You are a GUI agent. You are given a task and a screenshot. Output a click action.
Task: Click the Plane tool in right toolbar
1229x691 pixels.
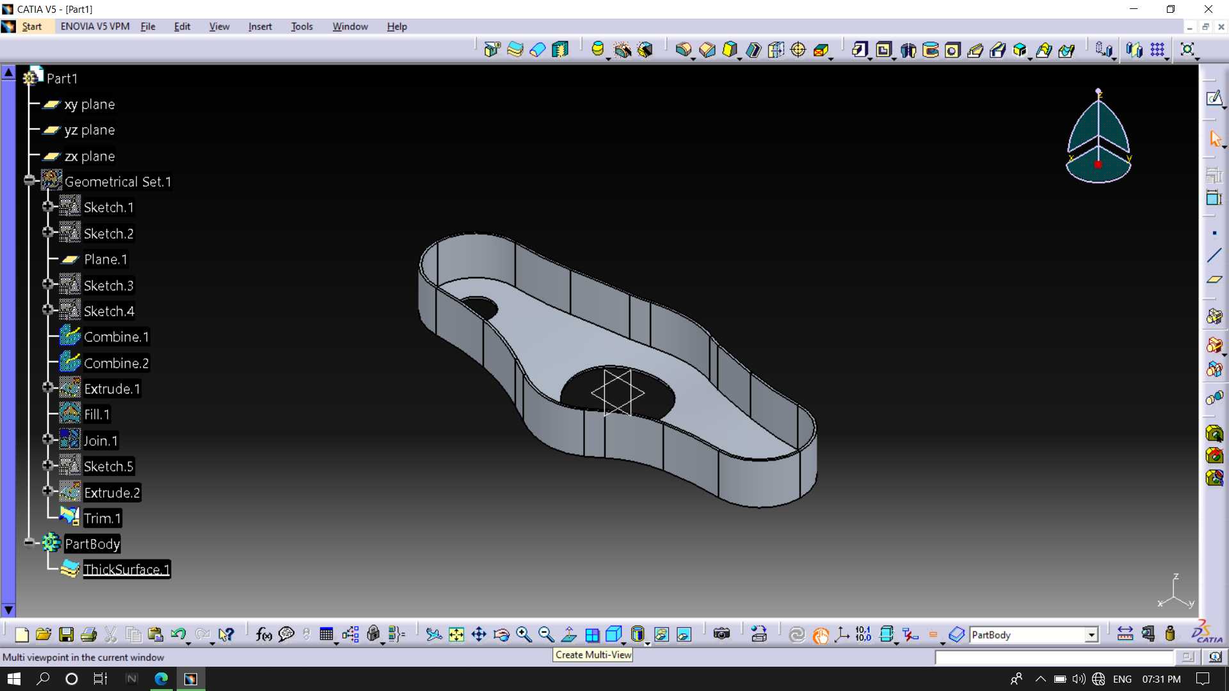tap(1214, 280)
